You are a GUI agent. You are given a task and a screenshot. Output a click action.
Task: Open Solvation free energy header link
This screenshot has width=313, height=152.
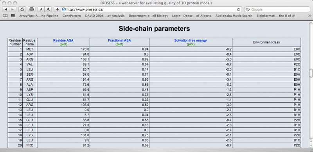pyautogui.click(x=191, y=40)
